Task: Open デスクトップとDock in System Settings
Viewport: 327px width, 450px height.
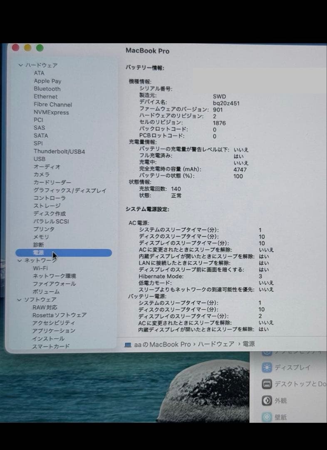Action: (x=300, y=384)
